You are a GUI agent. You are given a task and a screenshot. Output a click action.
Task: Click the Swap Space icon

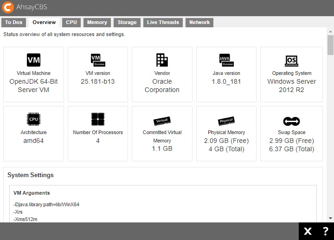(291, 121)
